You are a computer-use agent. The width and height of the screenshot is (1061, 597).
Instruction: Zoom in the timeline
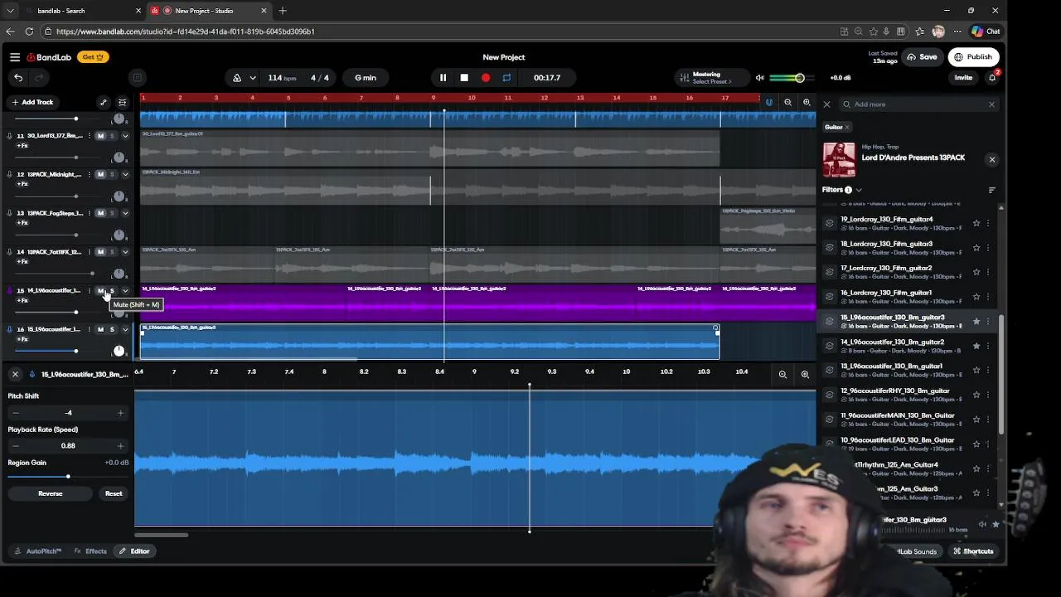(807, 102)
